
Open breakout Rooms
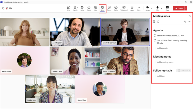[109, 8]
